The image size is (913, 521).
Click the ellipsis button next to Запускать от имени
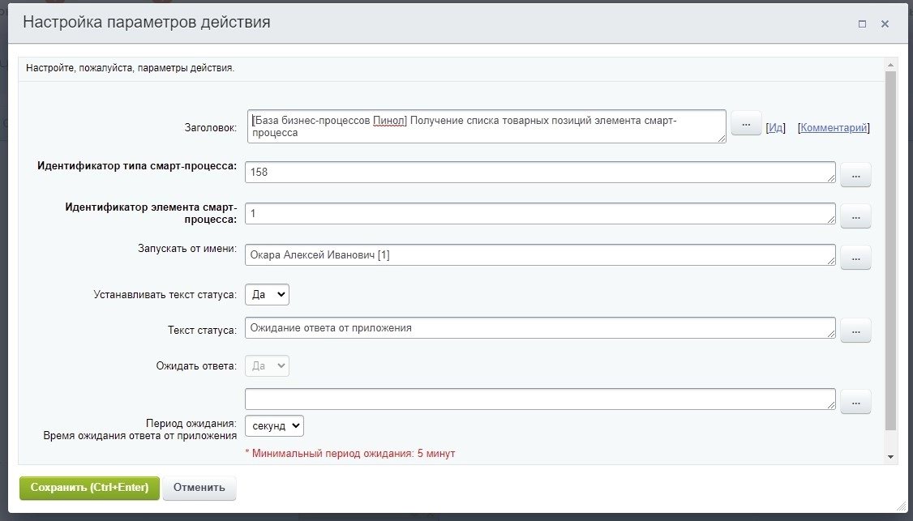[x=855, y=258]
